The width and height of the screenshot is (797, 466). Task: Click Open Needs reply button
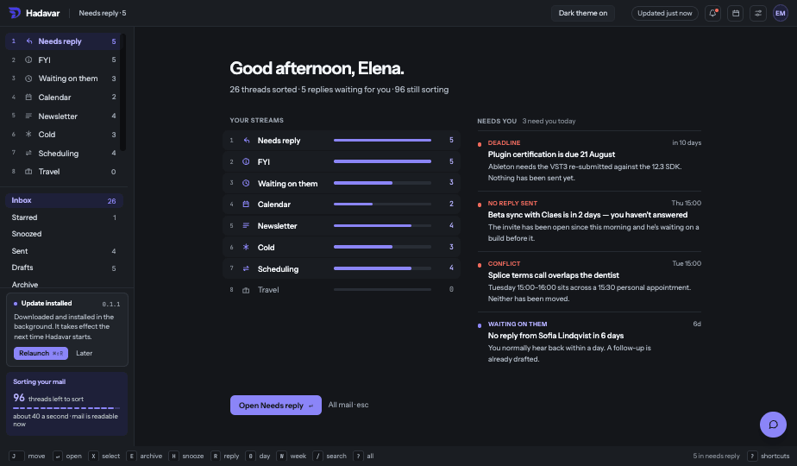[275, 405]
